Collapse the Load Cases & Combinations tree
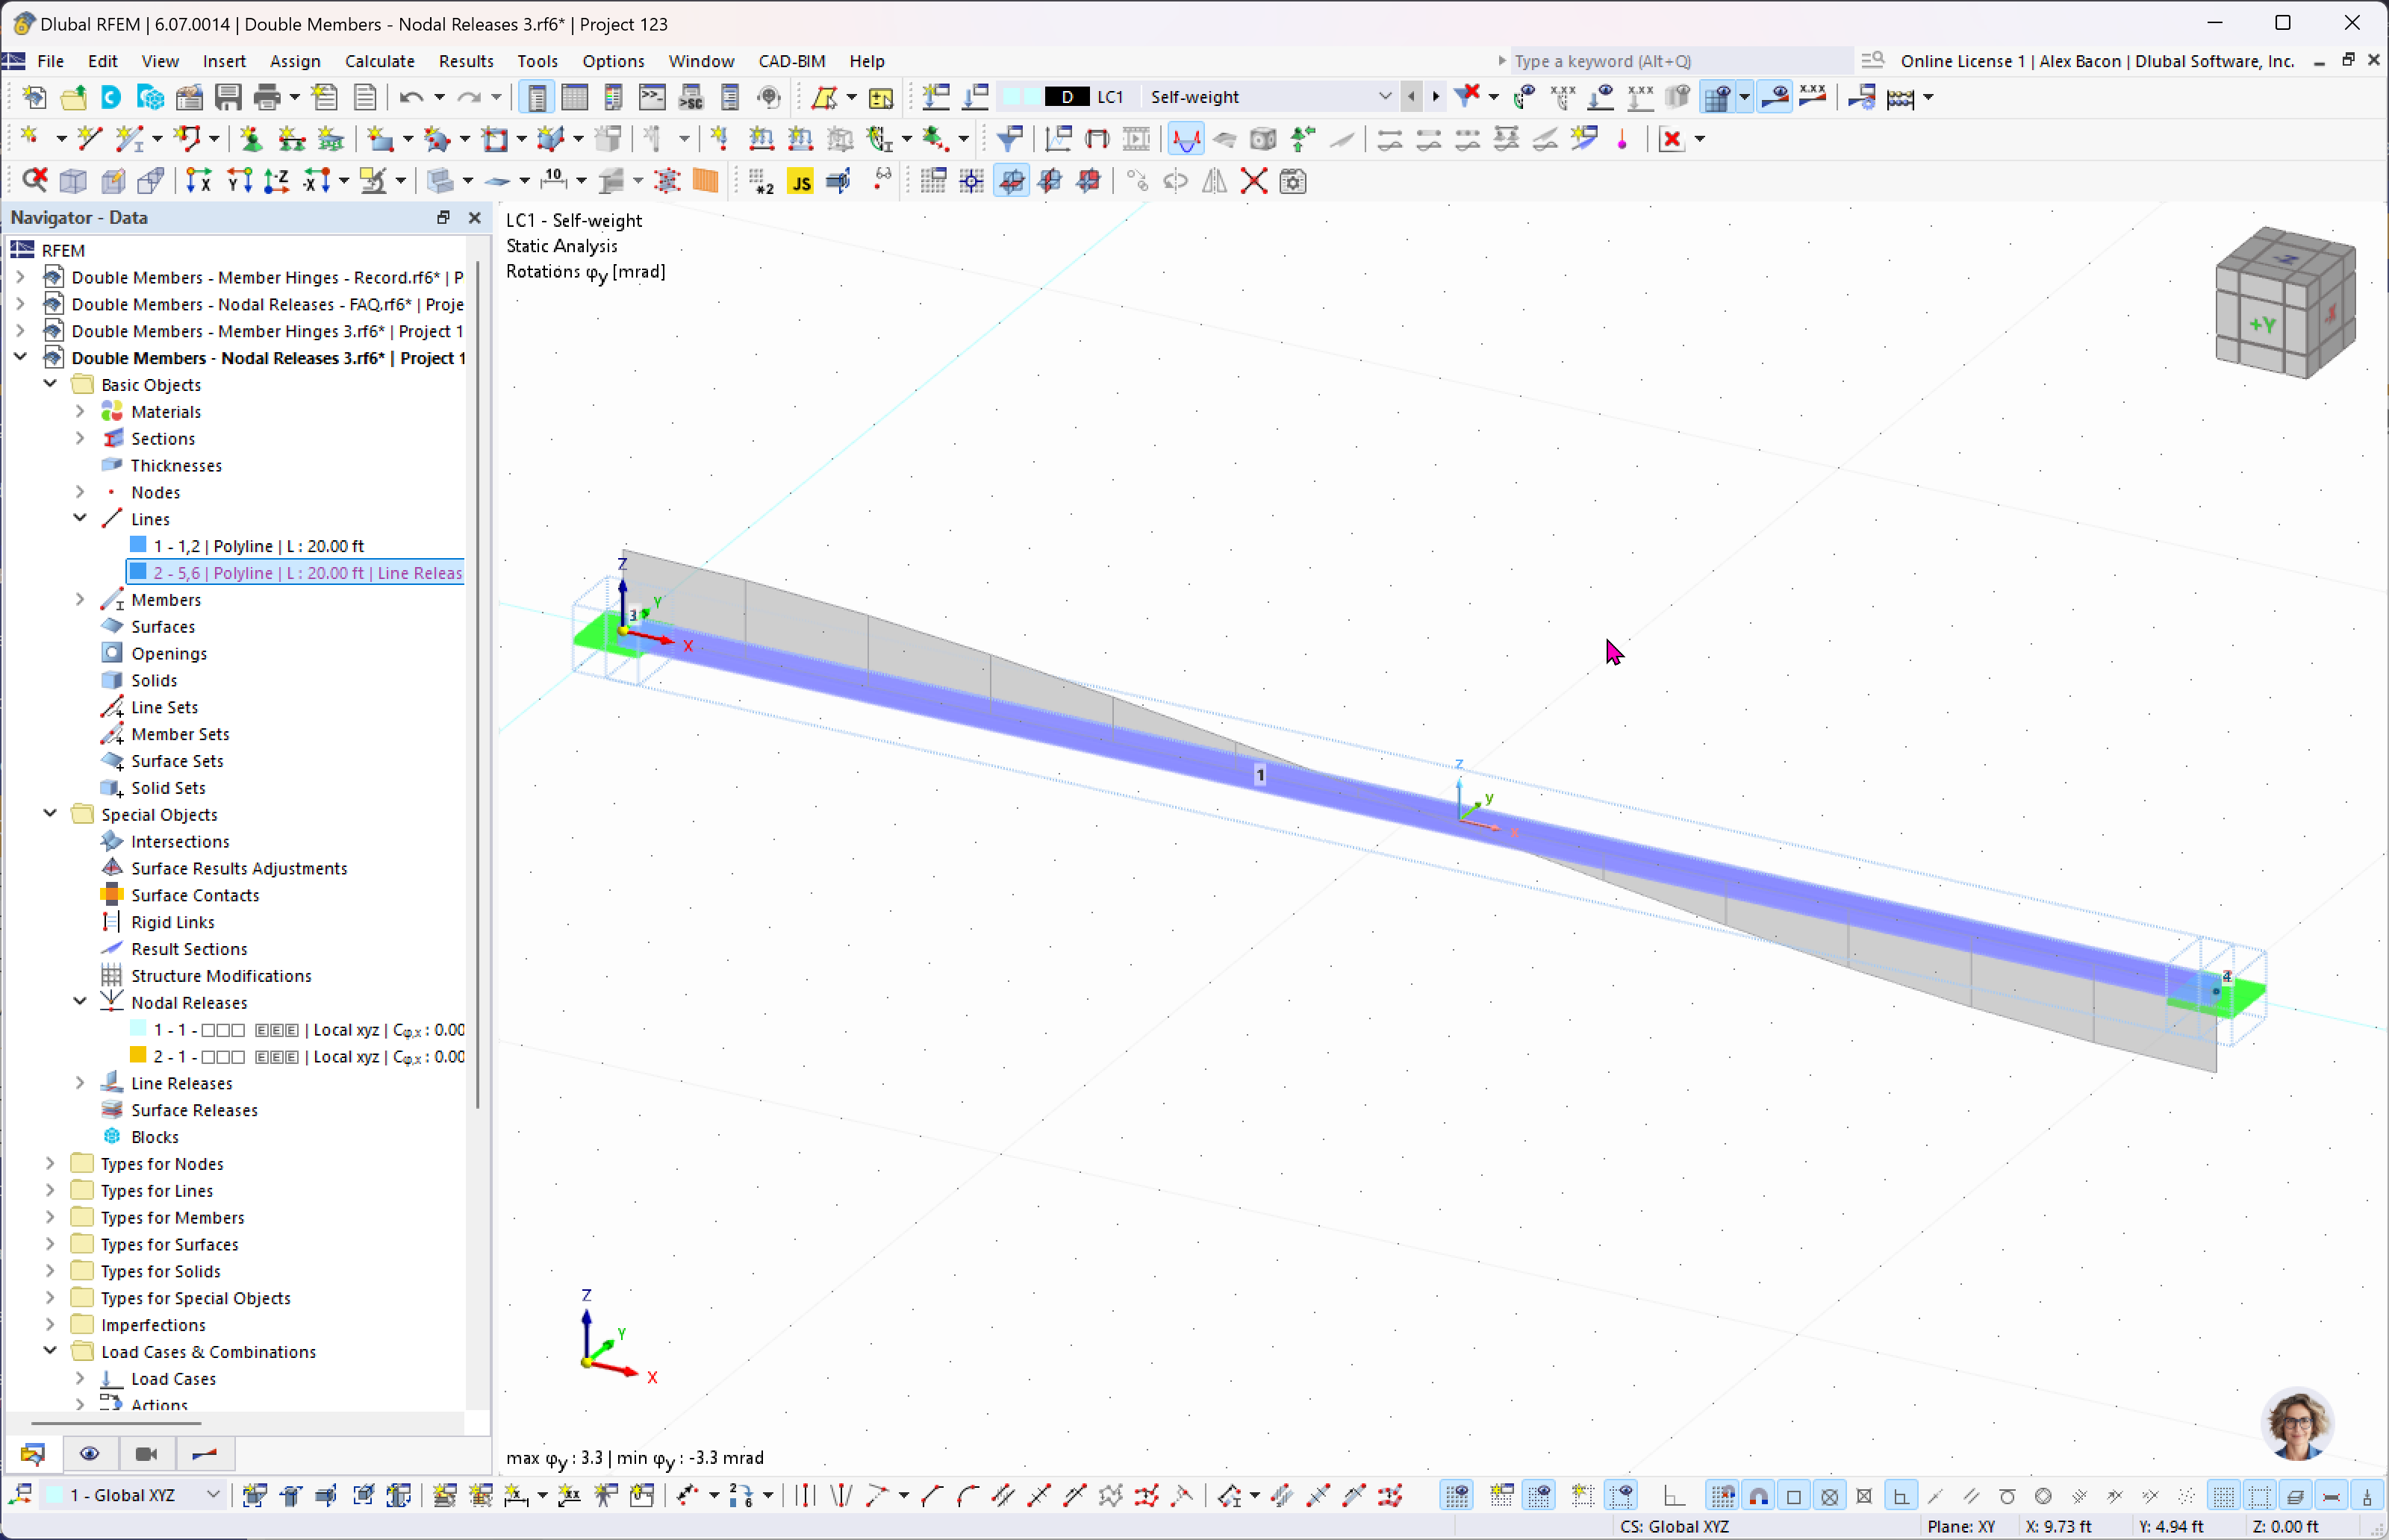 tap(49, 1352)
